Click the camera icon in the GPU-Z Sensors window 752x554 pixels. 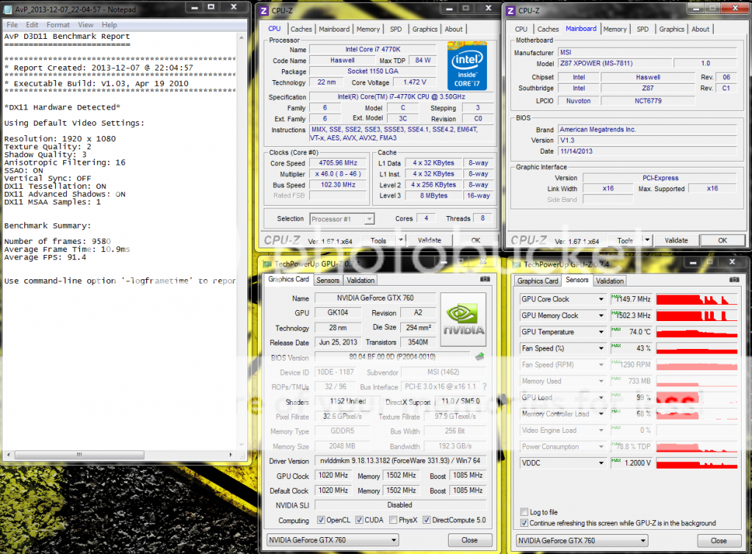point(735,281)
